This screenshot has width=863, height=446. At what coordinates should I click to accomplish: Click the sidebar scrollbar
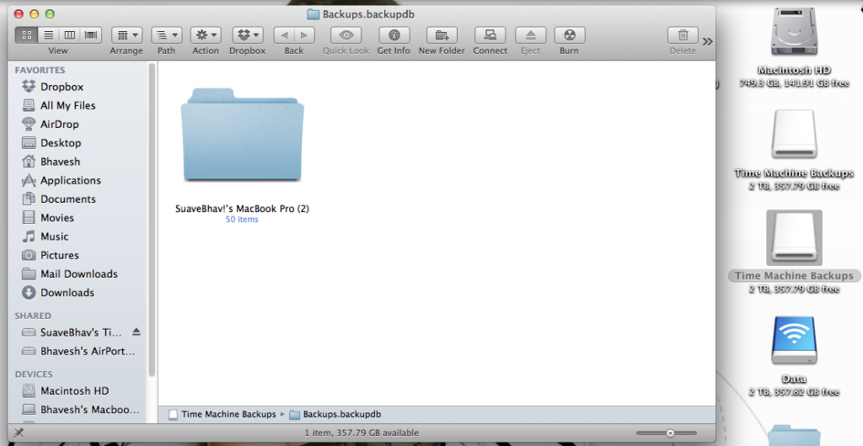(152, 220)
